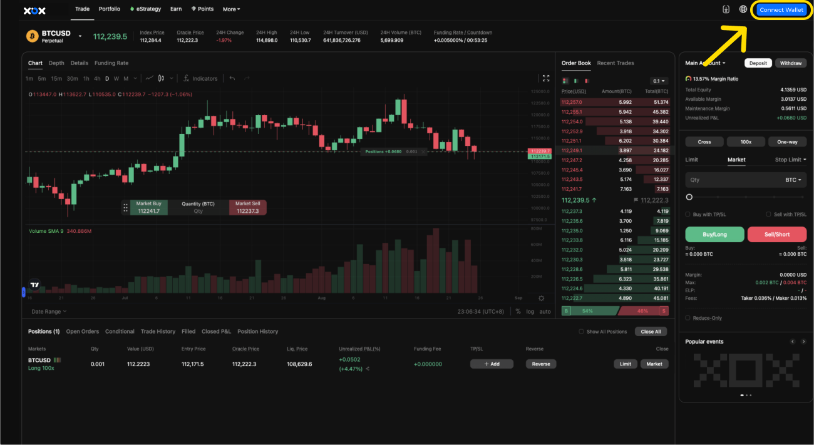
Task: Switch to Recent Trades tab
Action: (615, 63)
